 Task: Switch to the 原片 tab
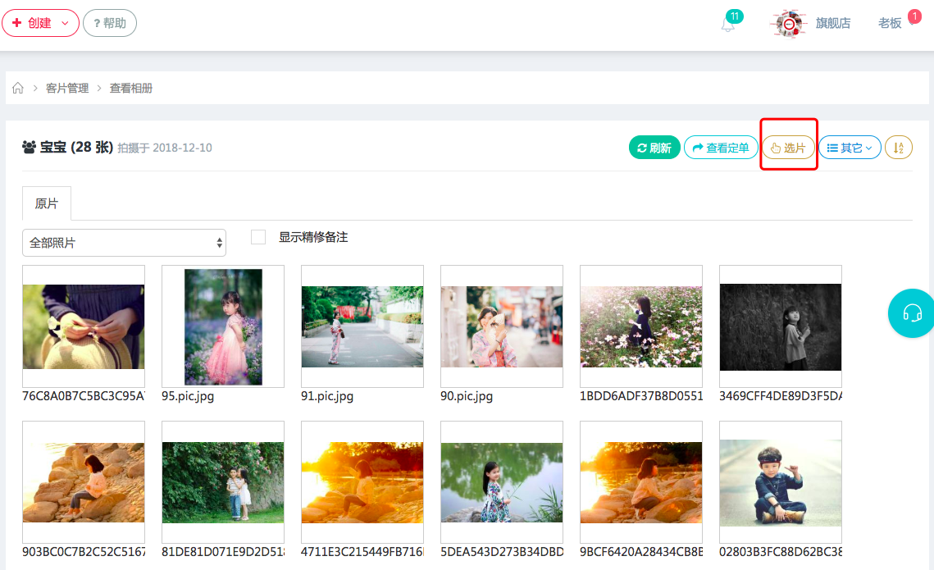(x=47, y=203)
